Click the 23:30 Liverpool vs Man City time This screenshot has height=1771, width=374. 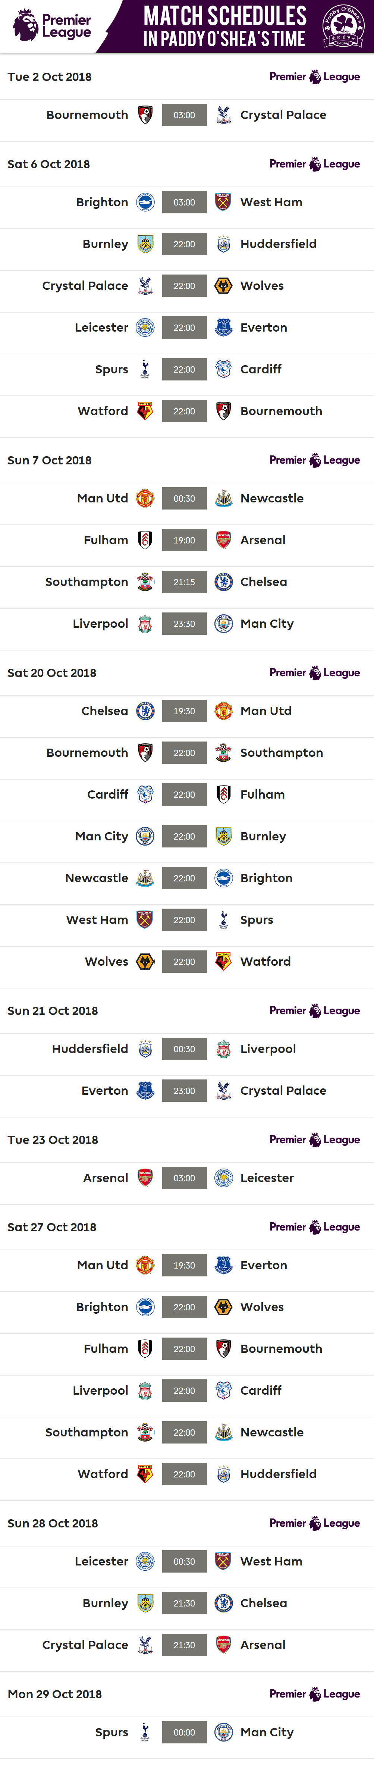tap(184, 624)
